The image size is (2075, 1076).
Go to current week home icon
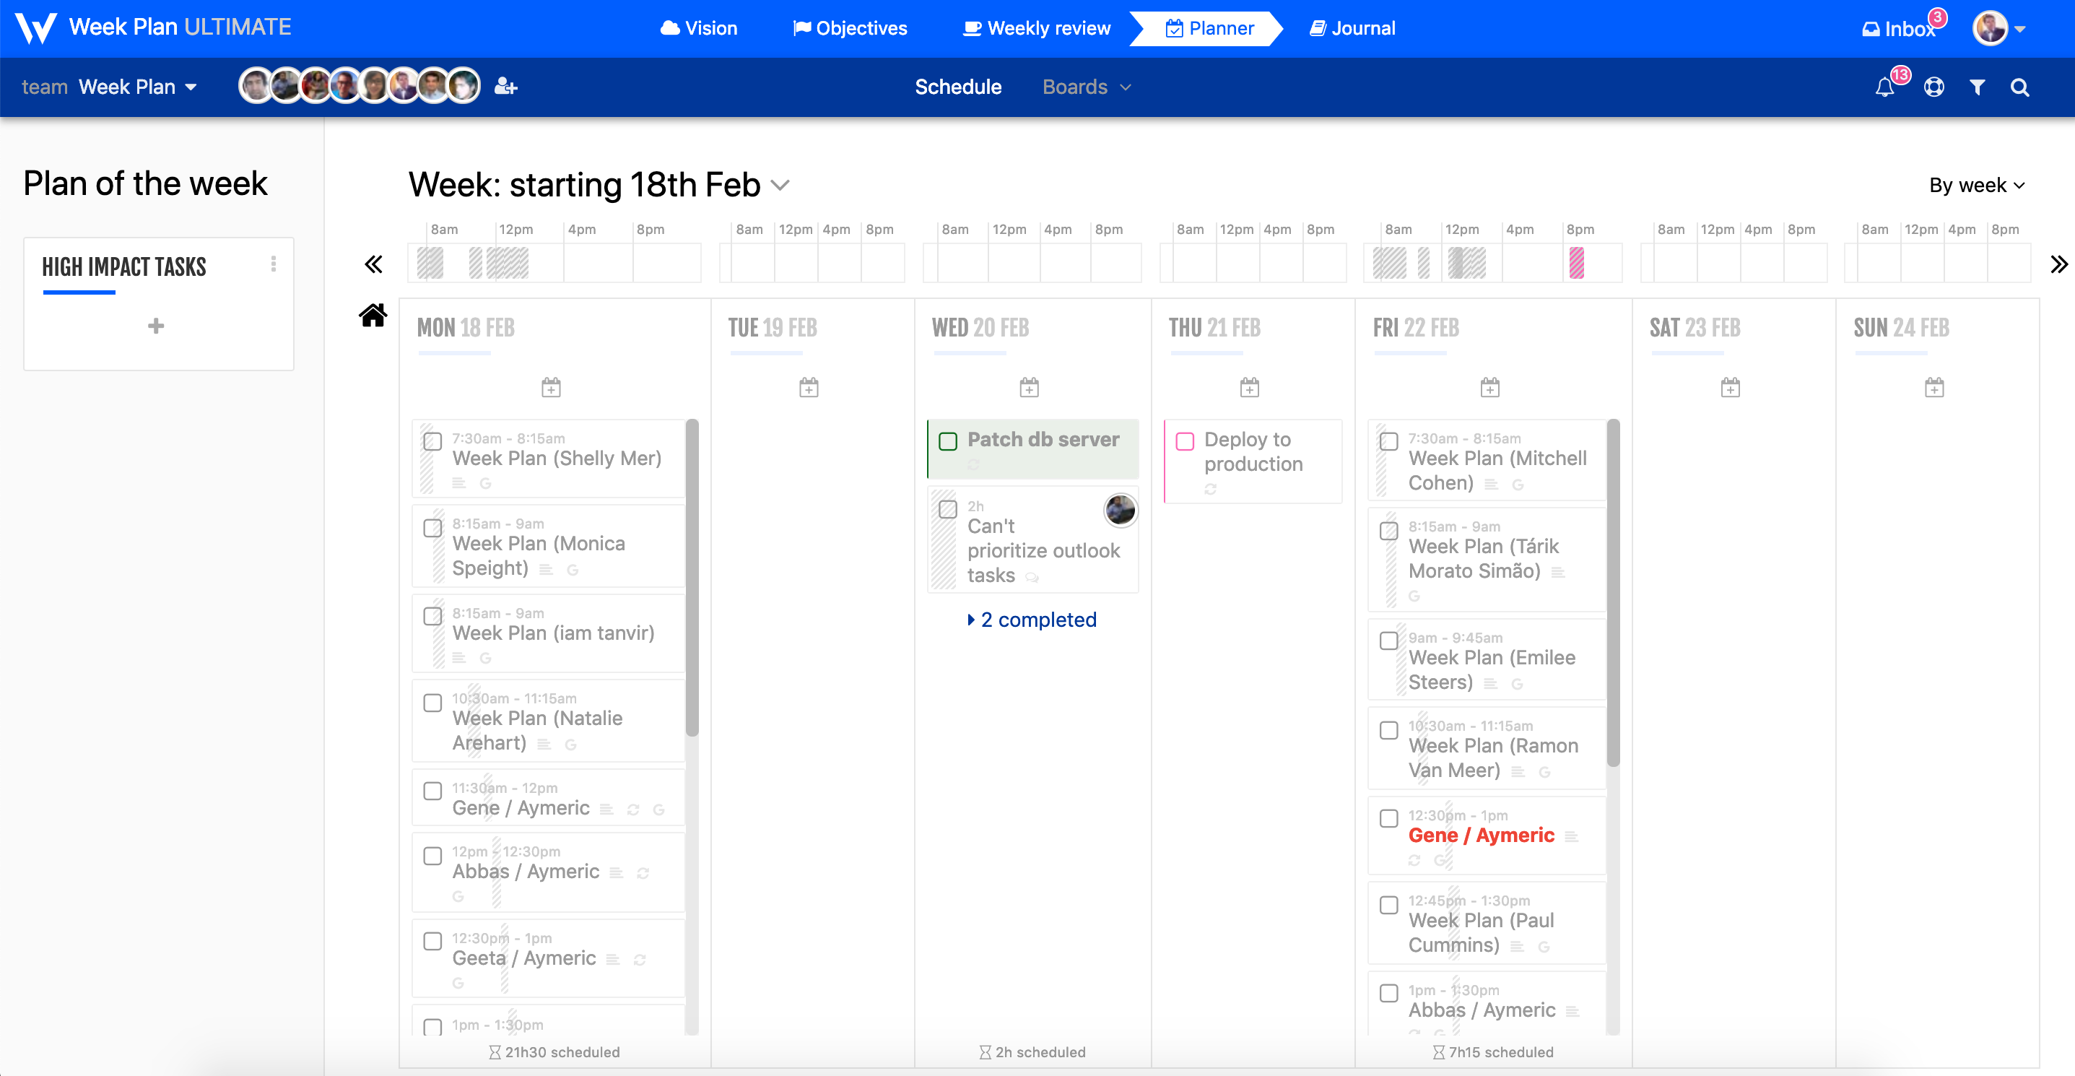pyautogui.click(x=373, y=315)
